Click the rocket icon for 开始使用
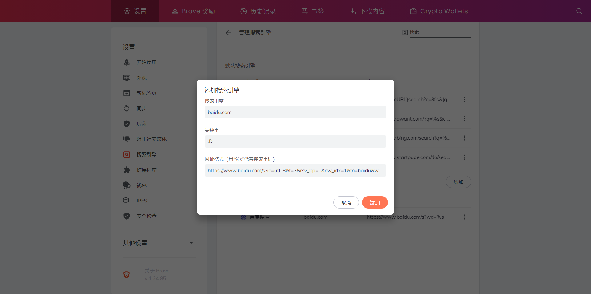This screenshot has width=591, height=294. tap(127, 62)
